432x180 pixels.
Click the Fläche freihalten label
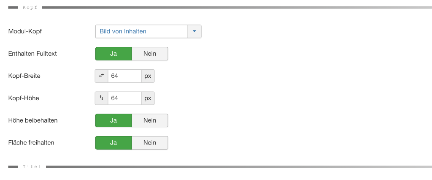[x=31, y=143]
